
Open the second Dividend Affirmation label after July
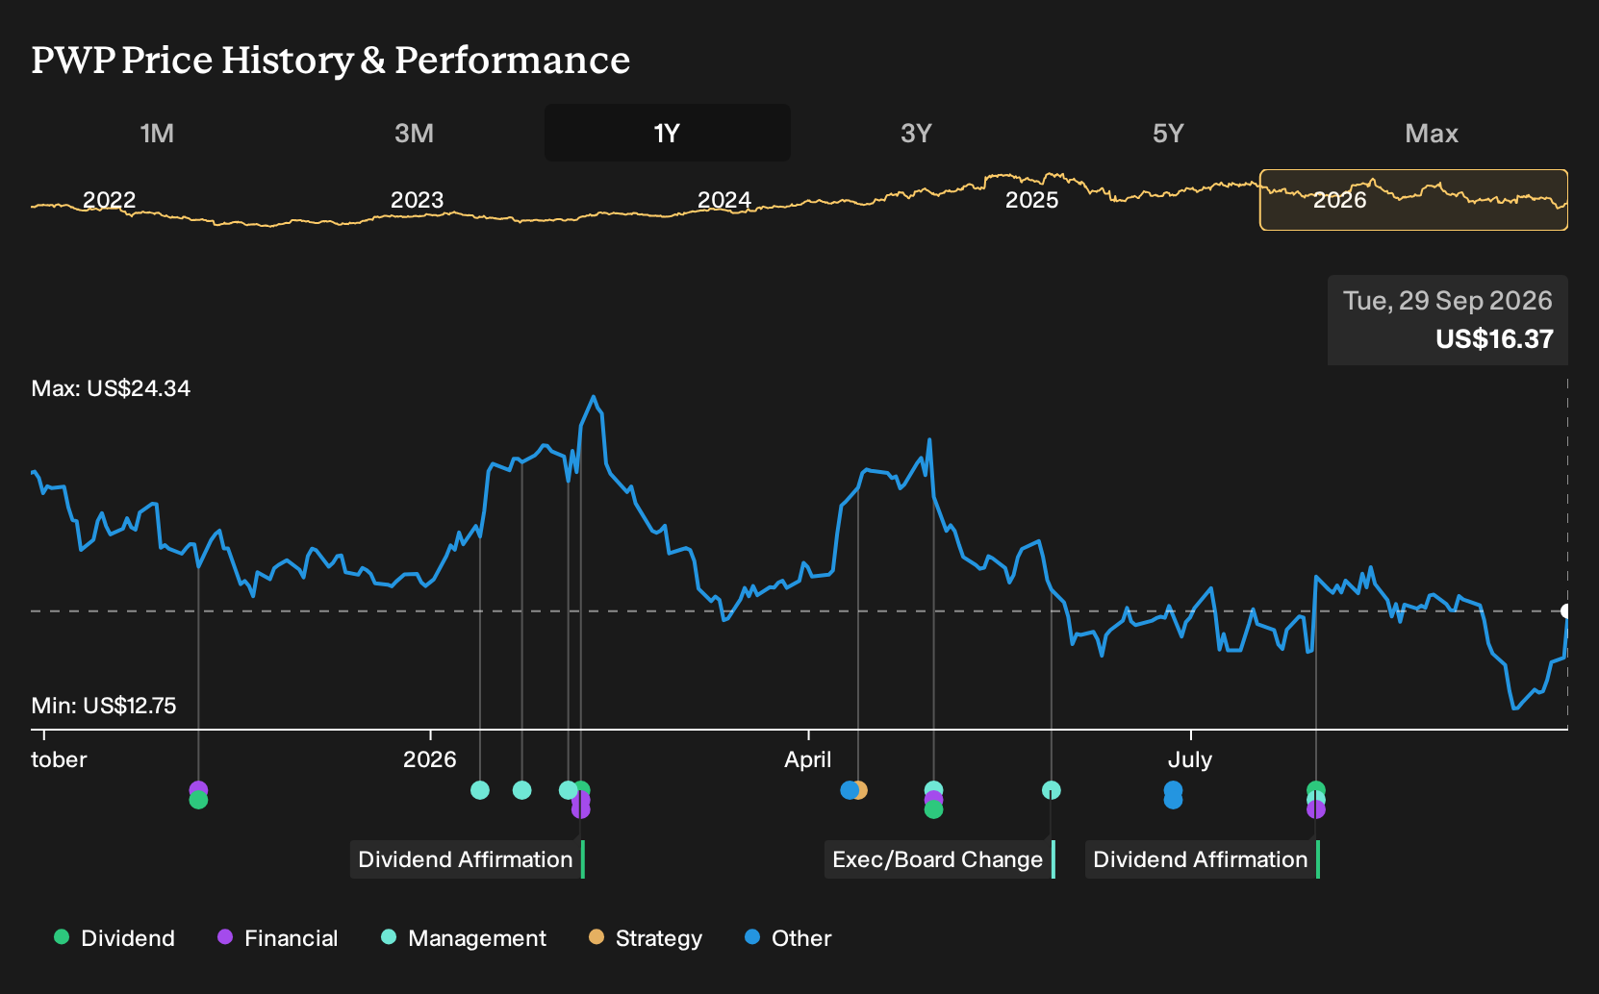coord(1203,859)
